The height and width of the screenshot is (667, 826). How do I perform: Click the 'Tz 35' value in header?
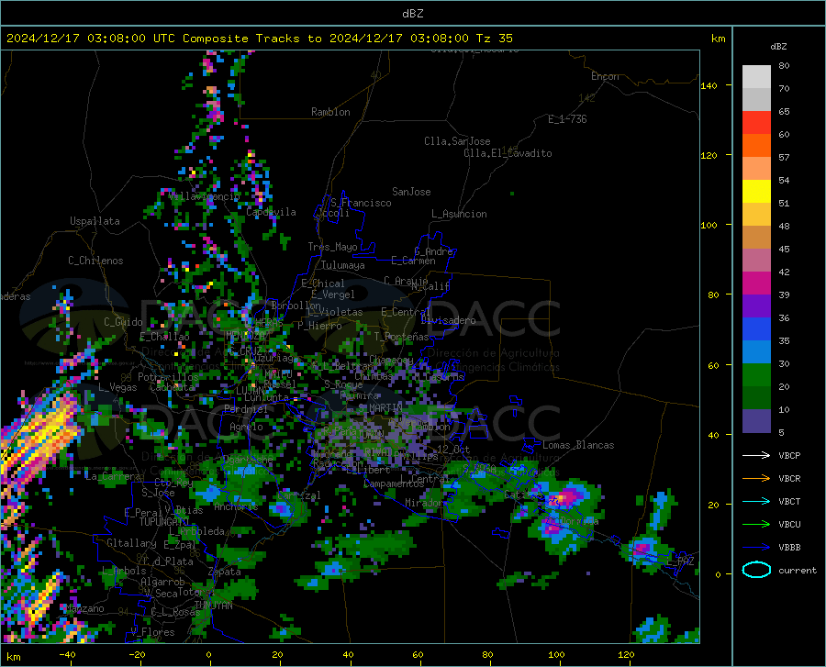[x=494, y=39]
